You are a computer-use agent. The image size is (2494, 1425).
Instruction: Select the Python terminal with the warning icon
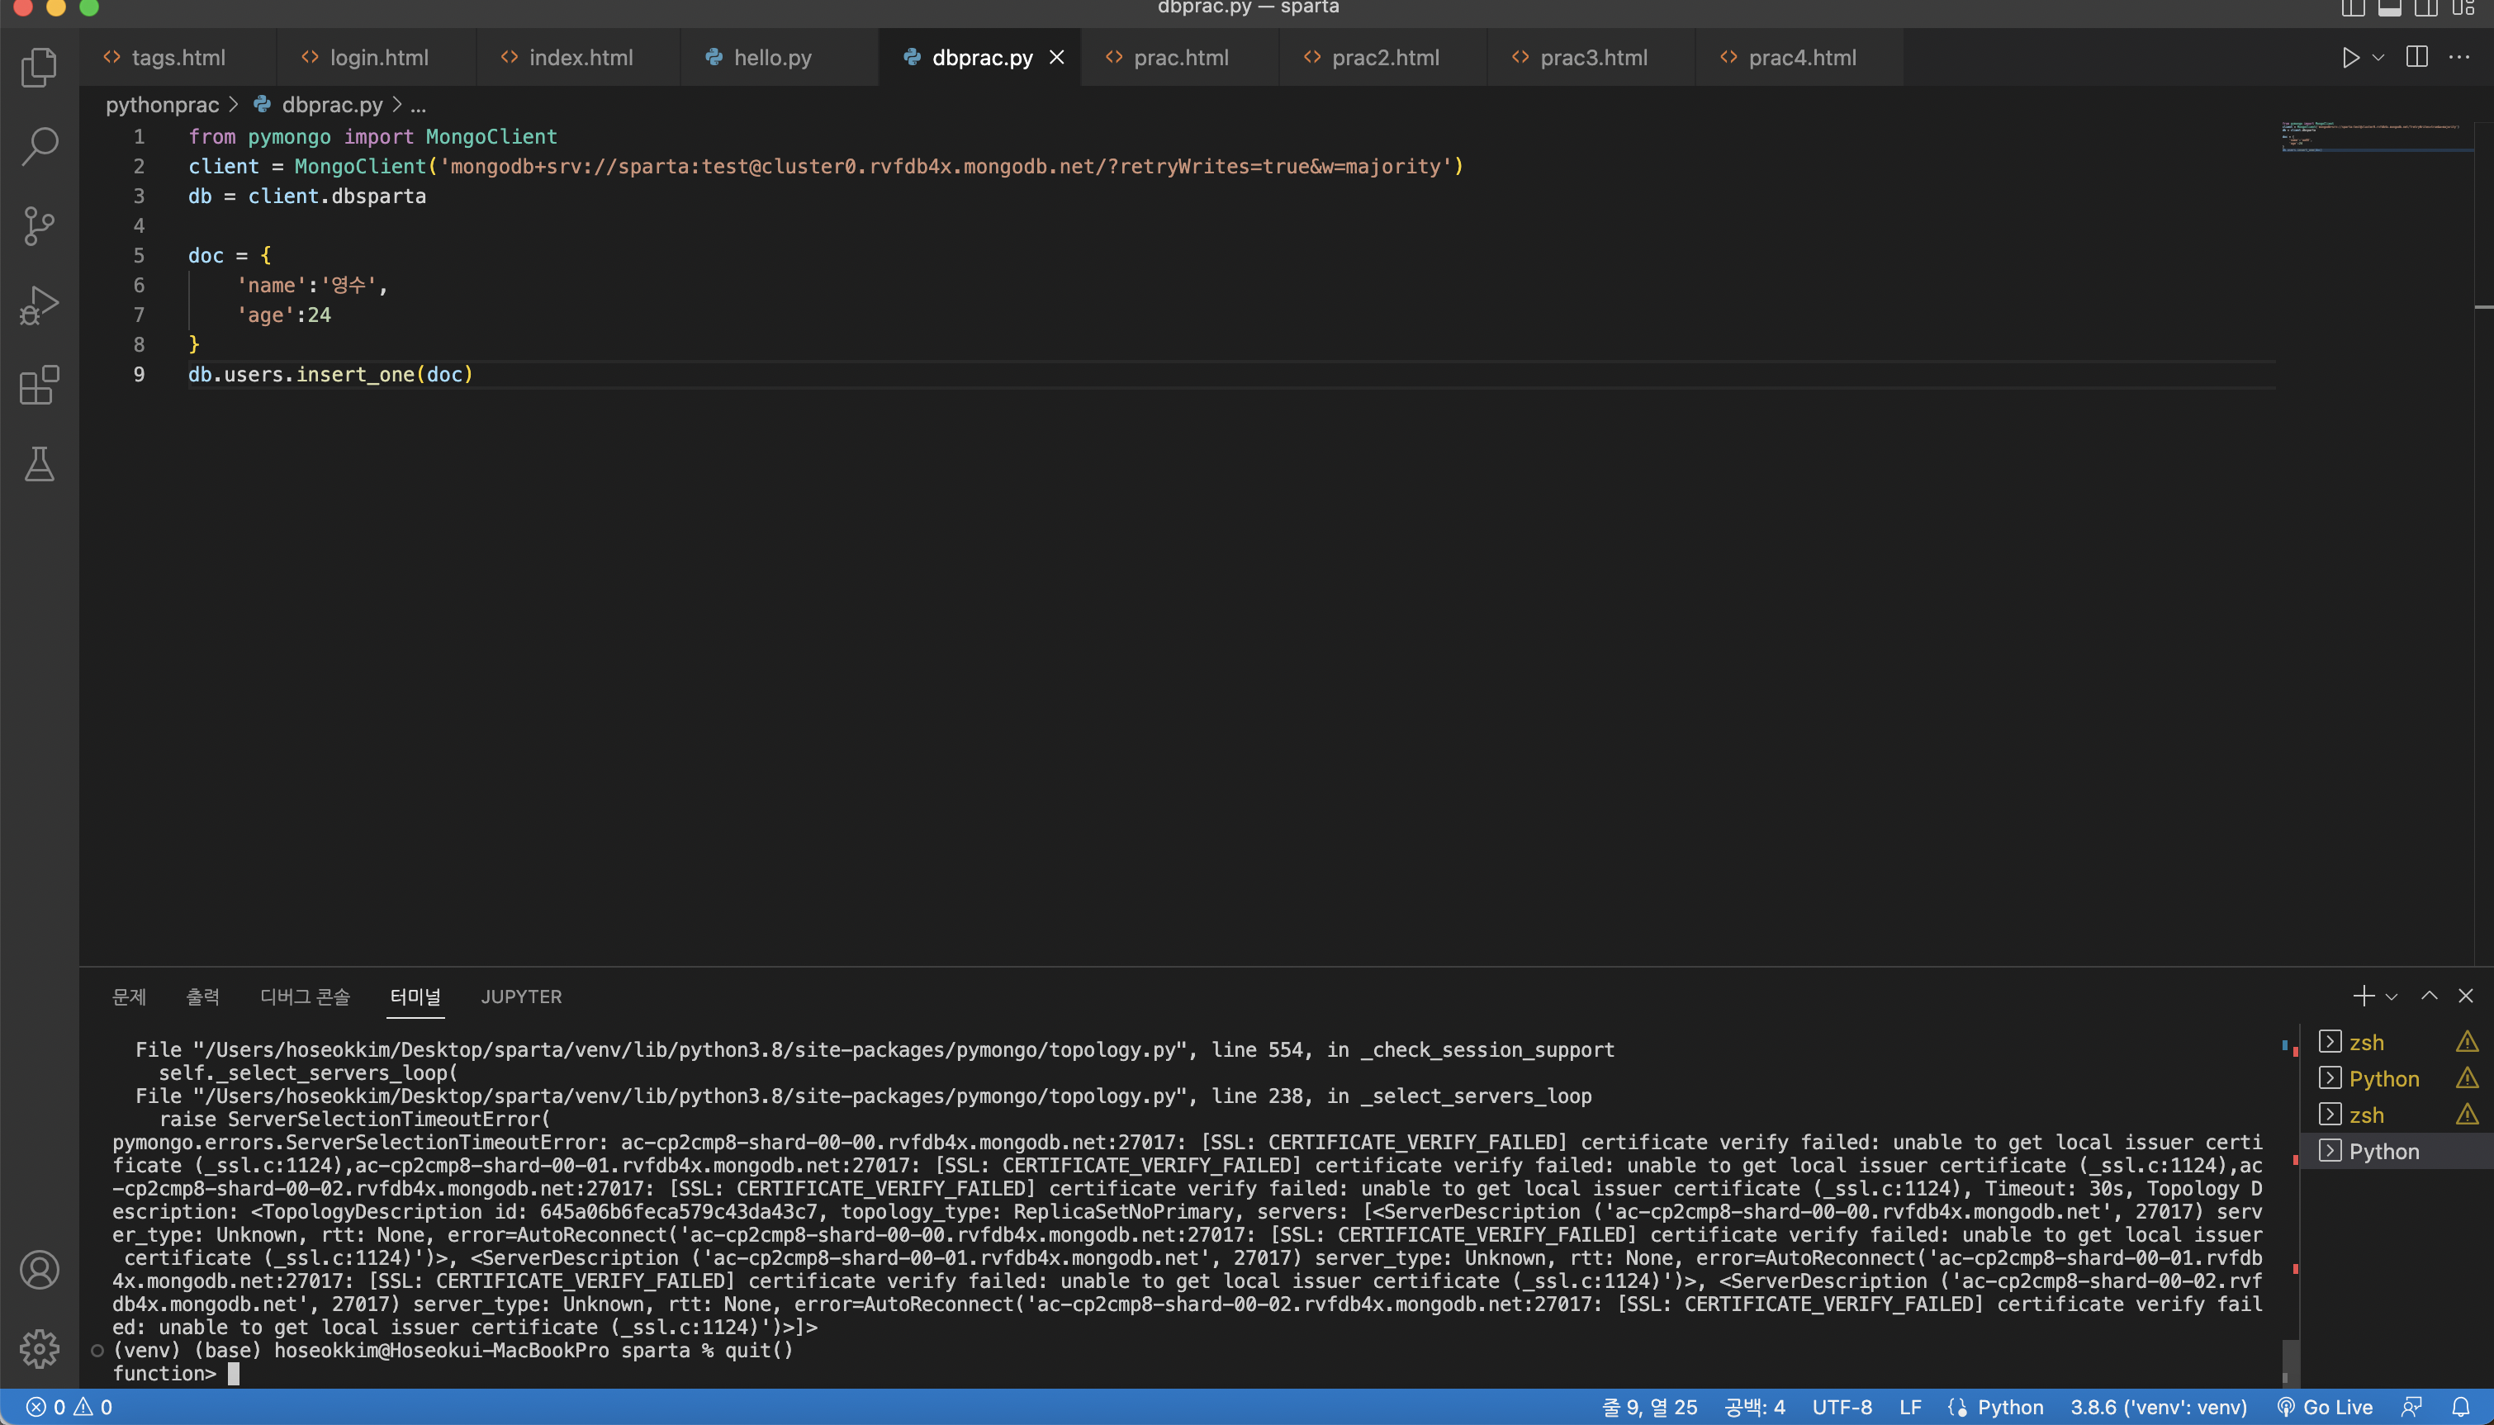pos(2397,1078)
